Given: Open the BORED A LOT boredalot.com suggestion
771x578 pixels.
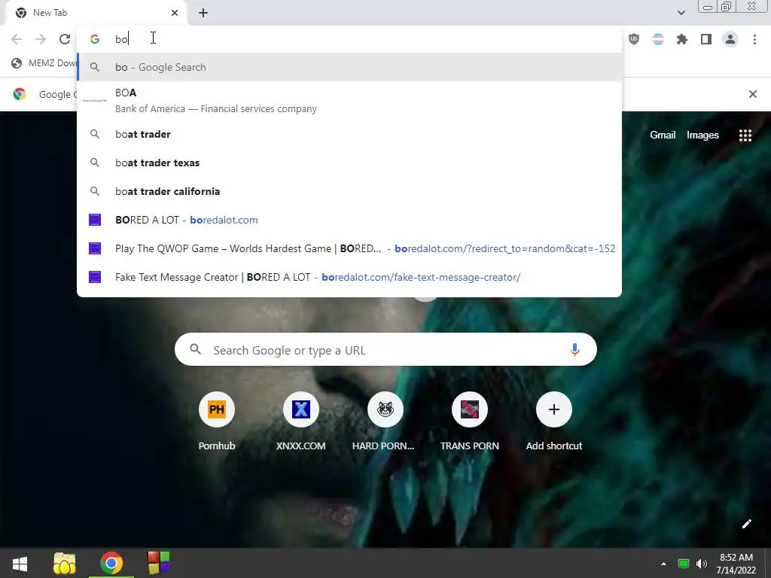Looking at the screenshot, I should tap(349, 220).
